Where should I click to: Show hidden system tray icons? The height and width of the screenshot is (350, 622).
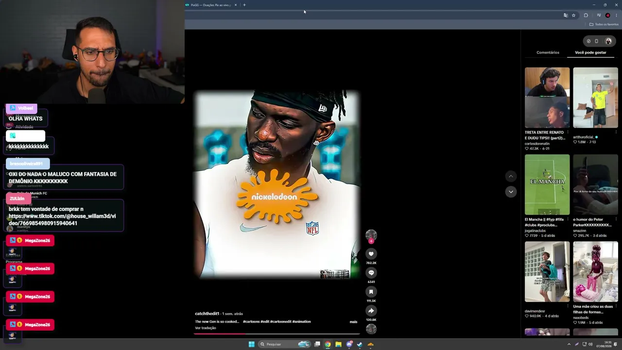pos(569,344)
